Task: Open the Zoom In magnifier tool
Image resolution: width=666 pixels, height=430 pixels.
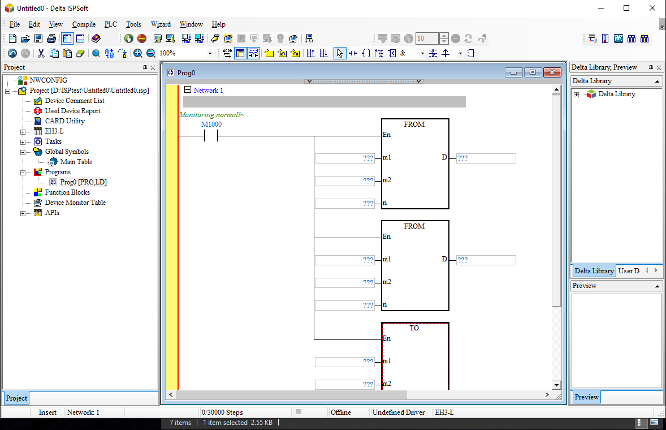Action: point(138,53)
